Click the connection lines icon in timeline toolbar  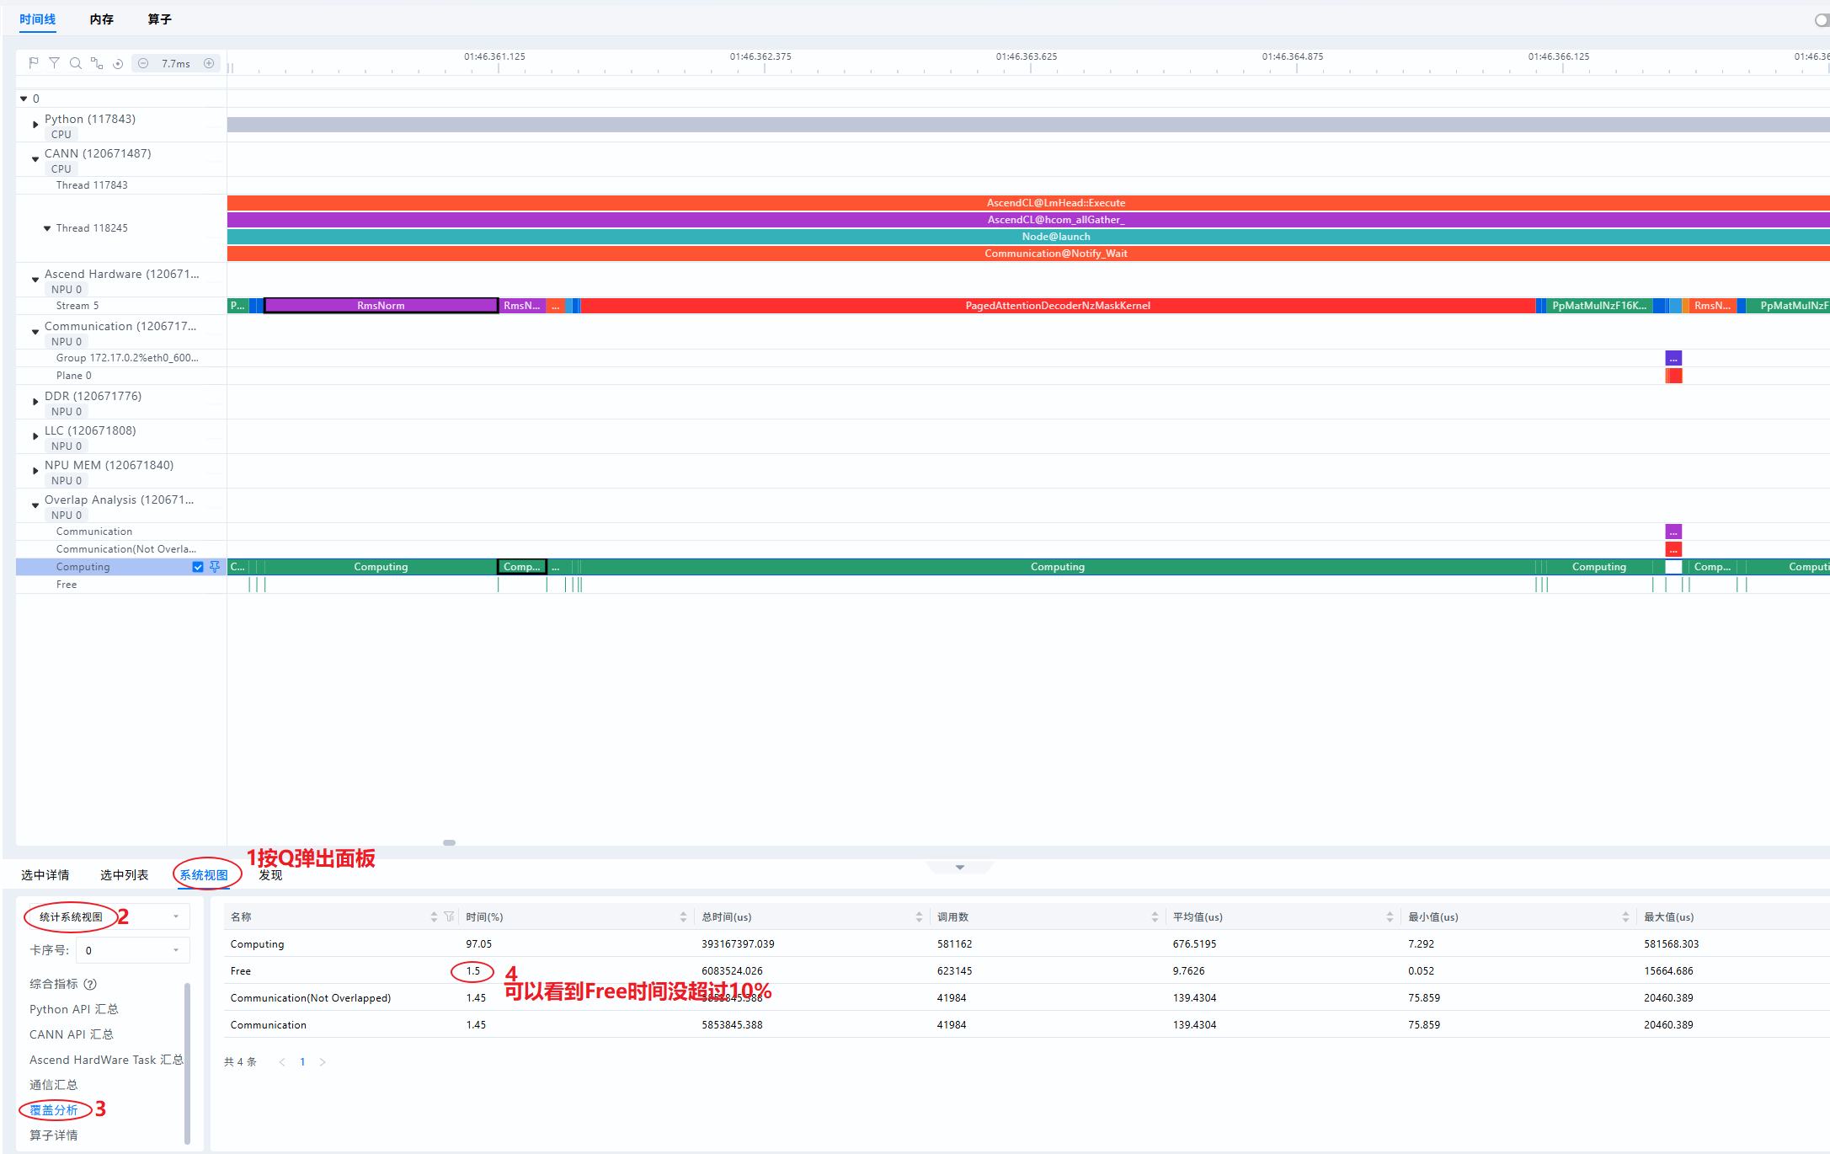[97, 63]
